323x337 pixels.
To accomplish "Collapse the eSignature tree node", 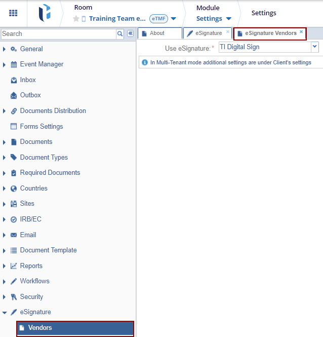I will [x=5, y=312].
